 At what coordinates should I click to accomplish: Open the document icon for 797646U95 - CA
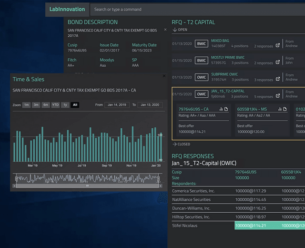coord(226,109)
